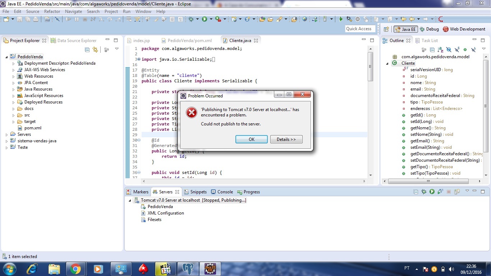
Task: Select Filesets under Tomcat server
Action: pos(155,220)
